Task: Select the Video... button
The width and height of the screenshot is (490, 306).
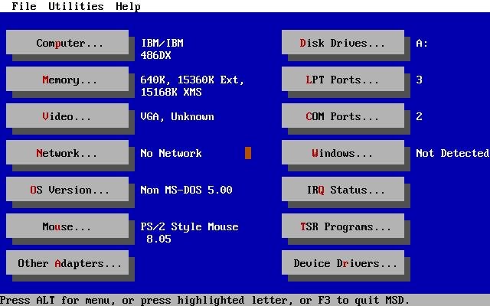Action: (x=67, y=116)
